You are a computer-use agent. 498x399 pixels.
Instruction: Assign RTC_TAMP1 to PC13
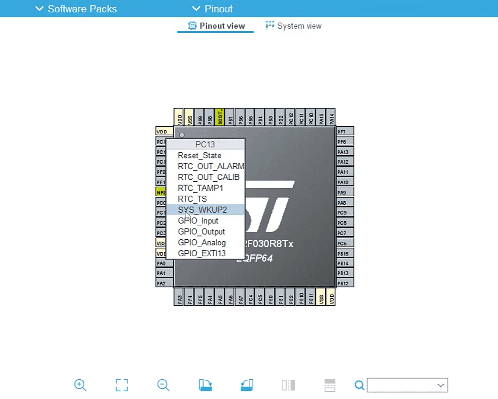point(206,188)
